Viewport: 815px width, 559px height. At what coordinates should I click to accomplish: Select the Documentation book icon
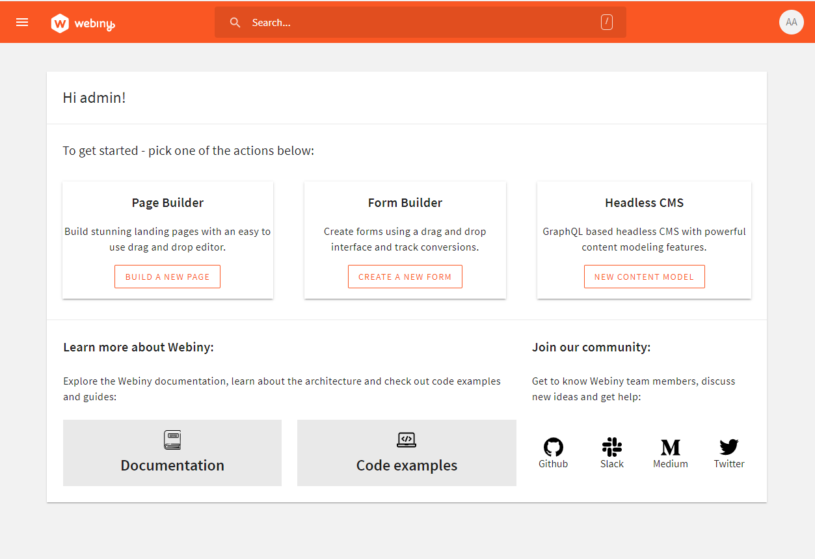click(172, 439)
